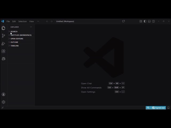
Task: Click the EXPLORER panel title
Action: pyautogui.click(x=15, y=27)
